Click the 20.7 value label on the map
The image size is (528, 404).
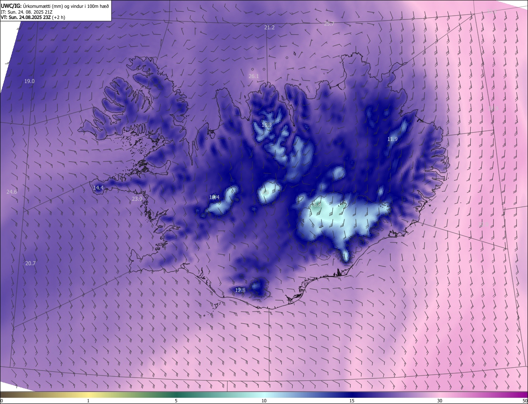[x=30, y=263]
